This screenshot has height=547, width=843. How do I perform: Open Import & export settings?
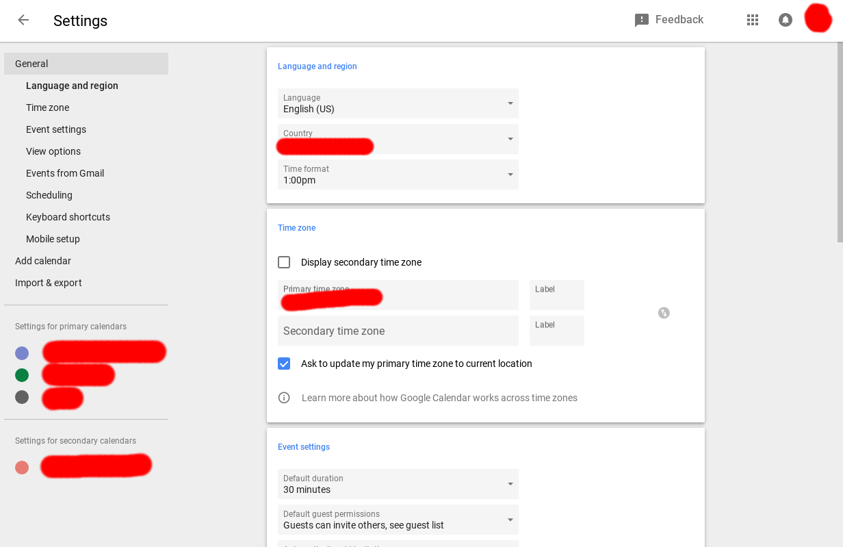(x=49, y=283)
